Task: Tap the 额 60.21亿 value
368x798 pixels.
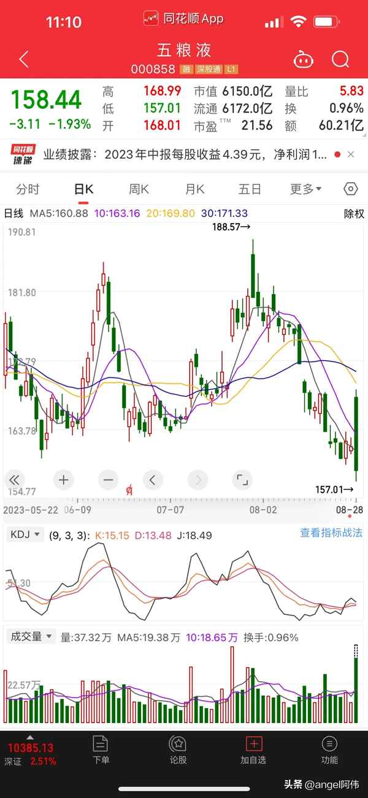Action: 342,125
